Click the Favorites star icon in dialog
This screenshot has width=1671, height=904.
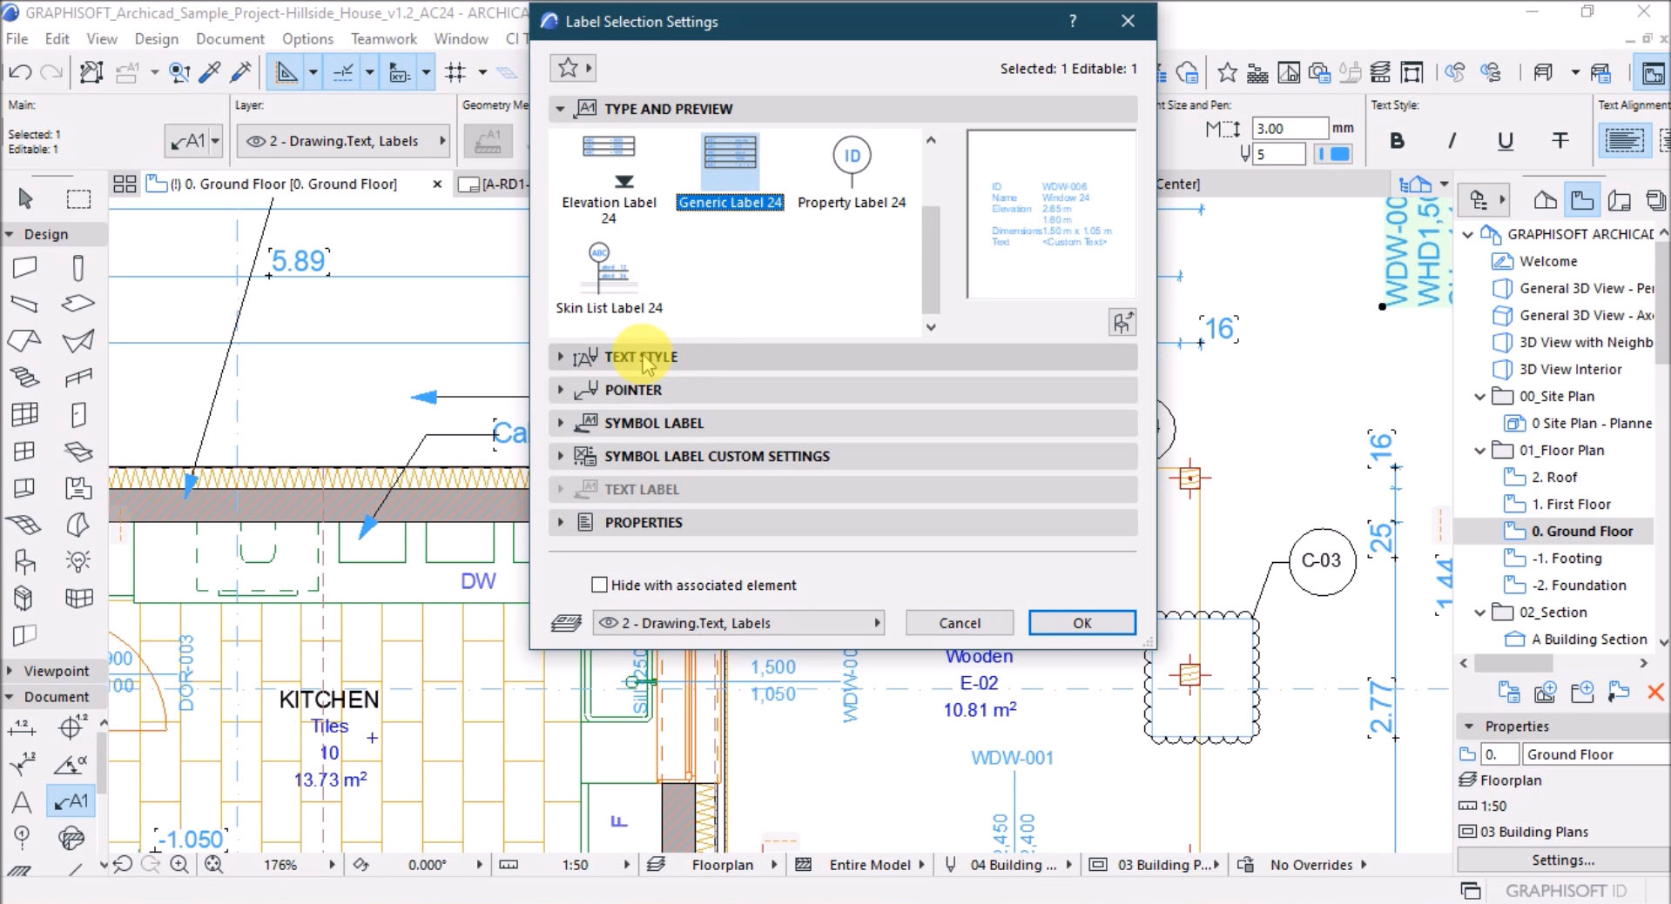click(568, 68)
